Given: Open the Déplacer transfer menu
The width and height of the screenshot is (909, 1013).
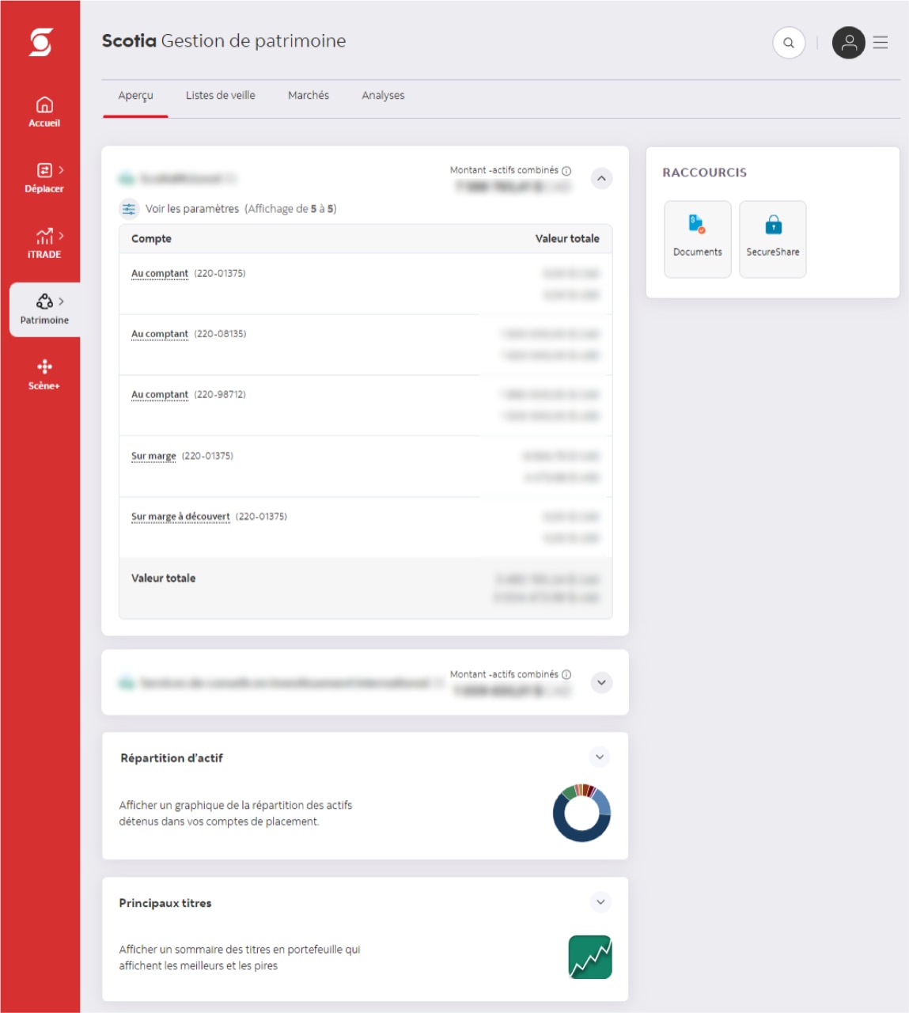Looking at the screenshot, I should click(44, 178).
